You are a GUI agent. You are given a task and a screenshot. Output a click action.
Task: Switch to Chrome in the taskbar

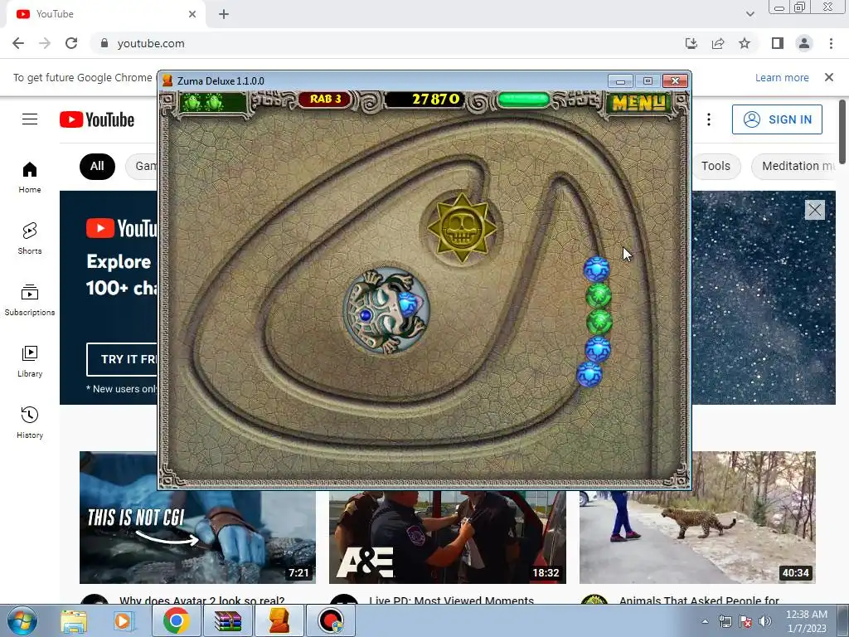coord(176,620)
